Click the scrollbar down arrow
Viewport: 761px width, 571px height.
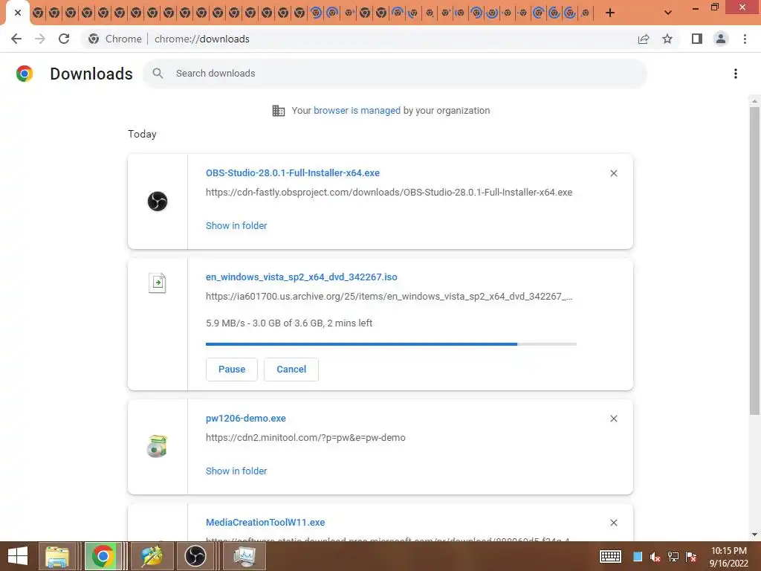tap(754, 535)
